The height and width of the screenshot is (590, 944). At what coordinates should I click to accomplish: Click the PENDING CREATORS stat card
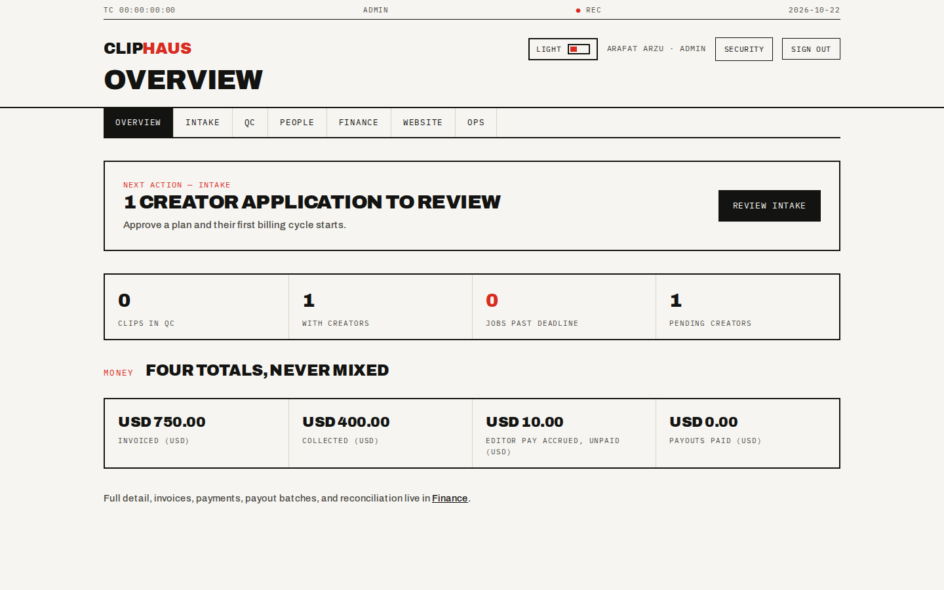tap(747, 307)
